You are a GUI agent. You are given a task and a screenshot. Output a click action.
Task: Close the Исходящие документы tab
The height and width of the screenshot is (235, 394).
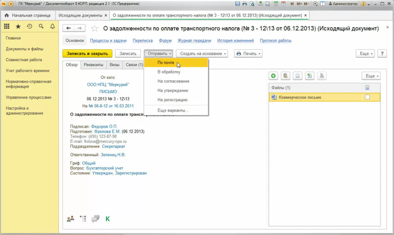pyautogui.click(x=105, y=15)
